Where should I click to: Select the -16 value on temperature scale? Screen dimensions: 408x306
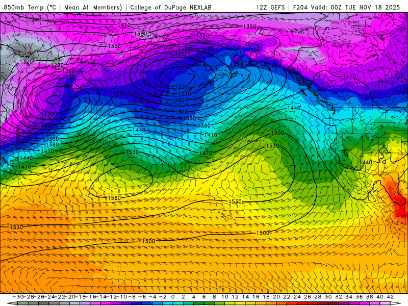tap(91, 297)
